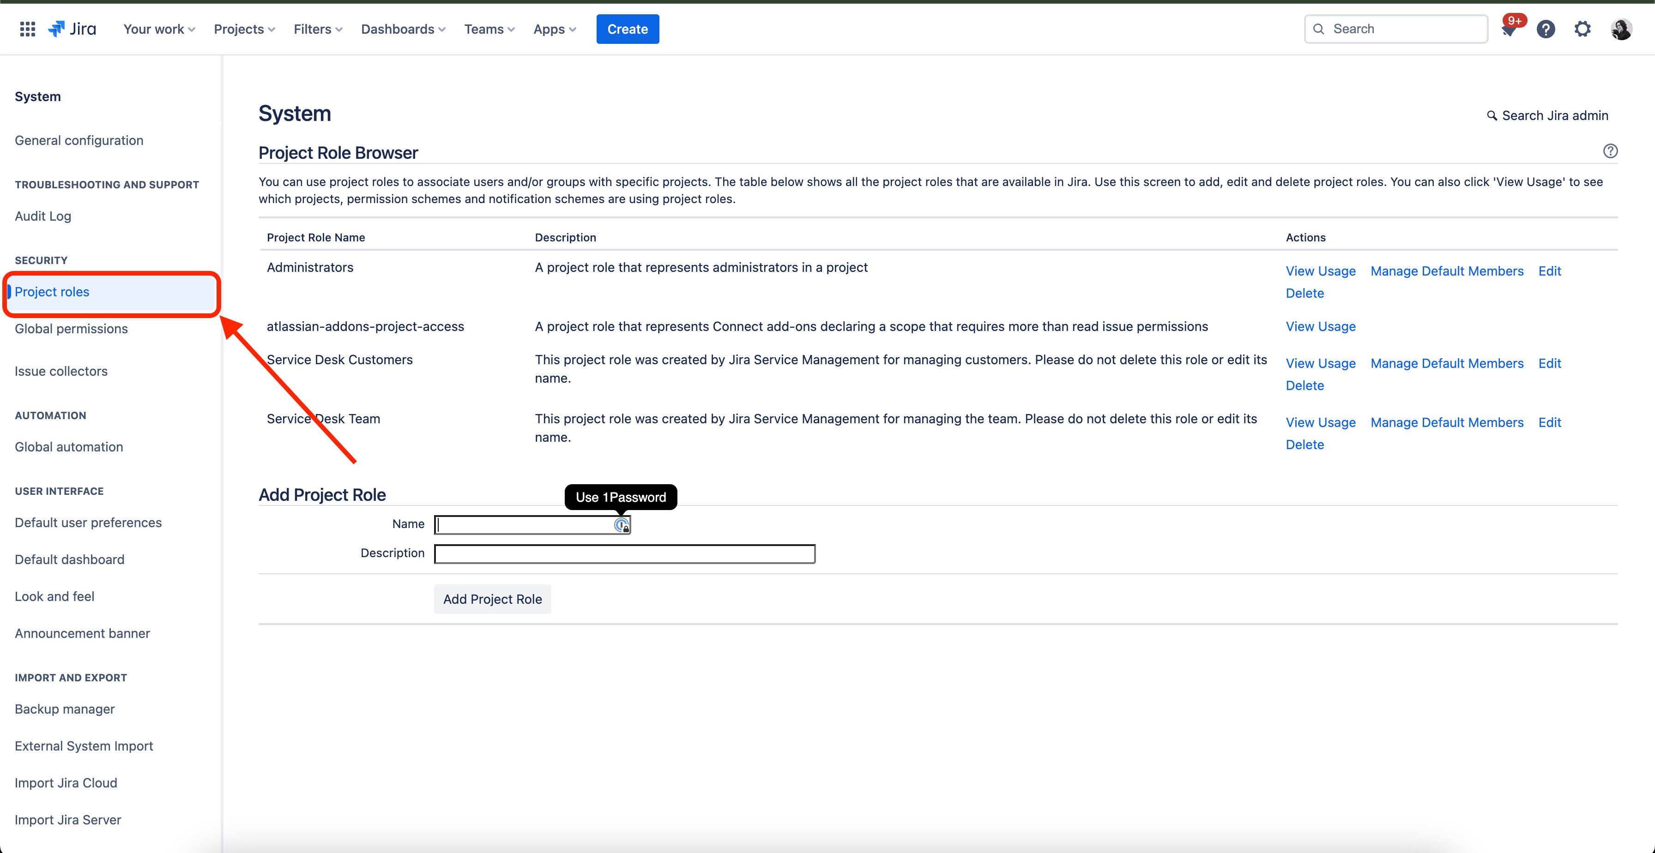
Task: Click the Project Role Name column header
Action: pyautogui.click(x=315, y=238)
